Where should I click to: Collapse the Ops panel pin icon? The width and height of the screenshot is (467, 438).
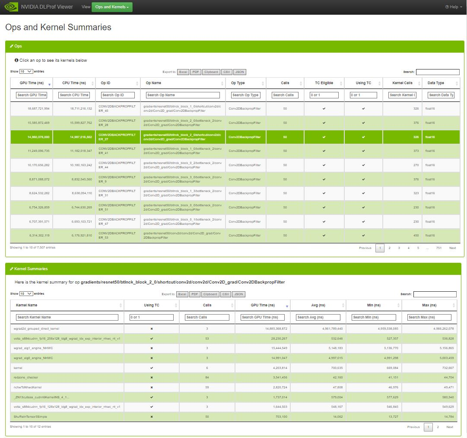point(12,46)
